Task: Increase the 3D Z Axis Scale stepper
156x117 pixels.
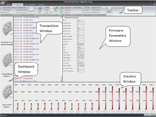Action: coord(105,7)
